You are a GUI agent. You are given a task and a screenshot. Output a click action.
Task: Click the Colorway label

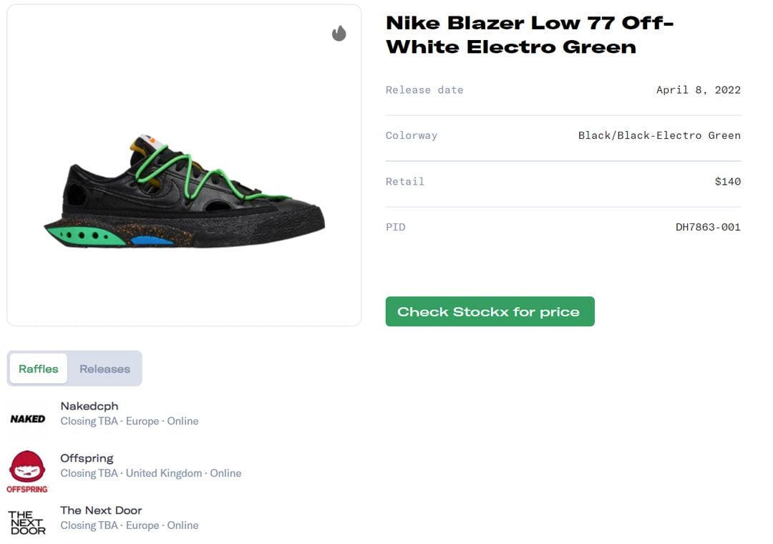click(412, 135)
